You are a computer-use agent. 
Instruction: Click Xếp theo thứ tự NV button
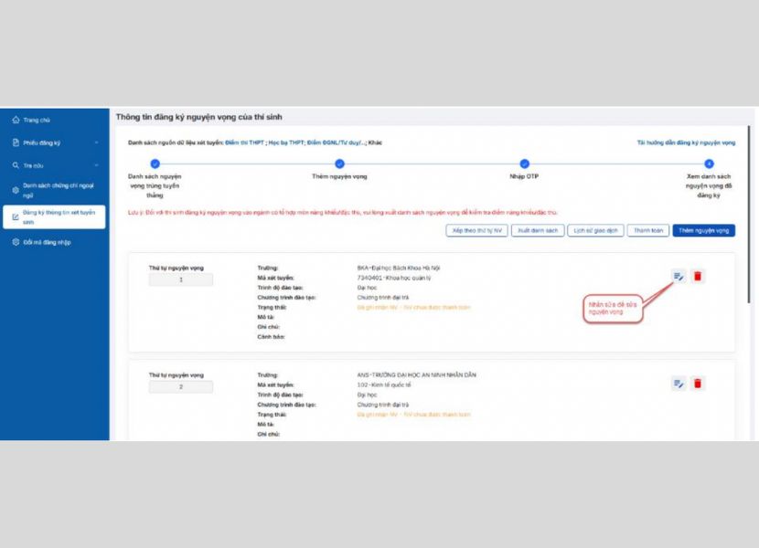476,231
